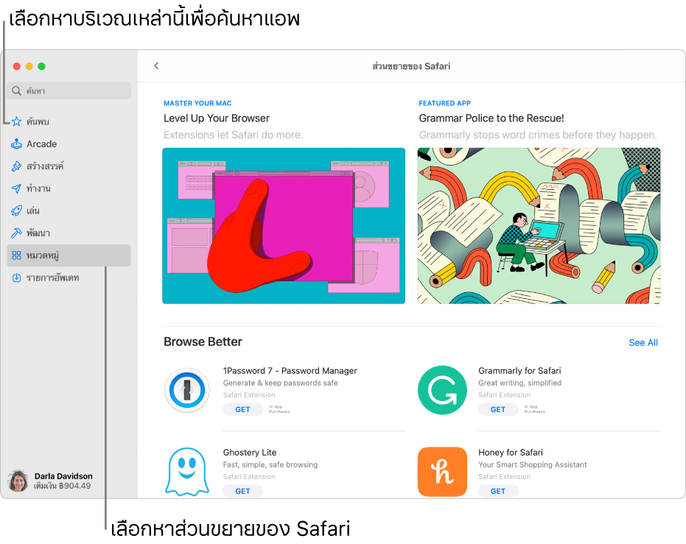686x544 pixels.
Task: Open the '1Password 7 - Password Manager' title
Action: (x=290, y=370)
